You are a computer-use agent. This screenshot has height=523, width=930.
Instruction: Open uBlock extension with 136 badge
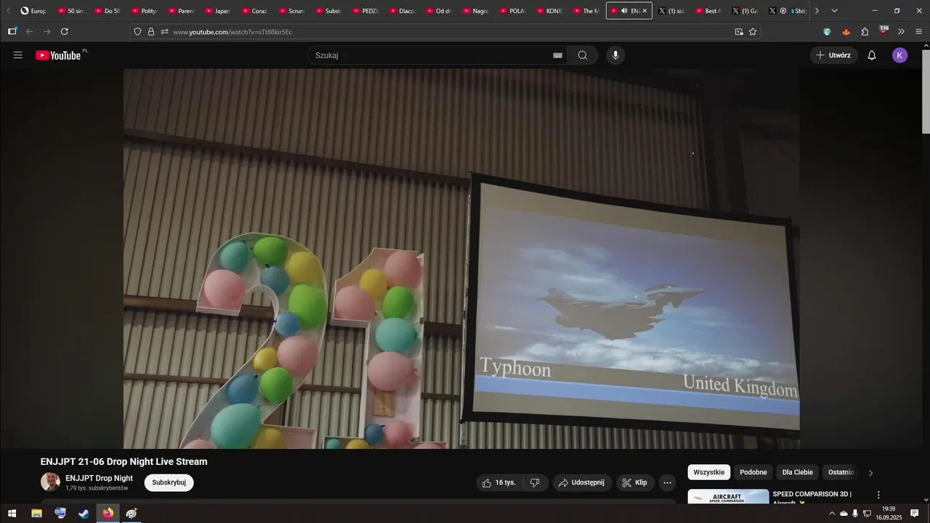tap(883, 31)
